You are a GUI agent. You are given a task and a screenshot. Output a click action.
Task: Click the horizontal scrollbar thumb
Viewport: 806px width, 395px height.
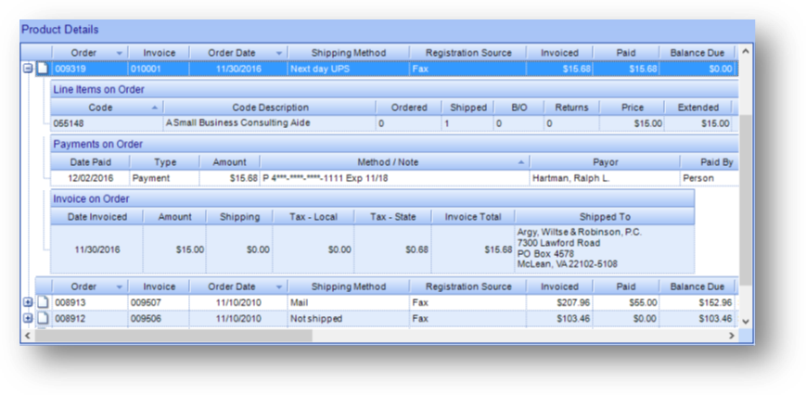(x=173, y=336)
